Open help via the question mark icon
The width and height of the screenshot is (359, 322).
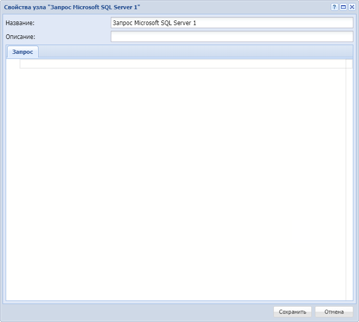[x=334, y=7]
